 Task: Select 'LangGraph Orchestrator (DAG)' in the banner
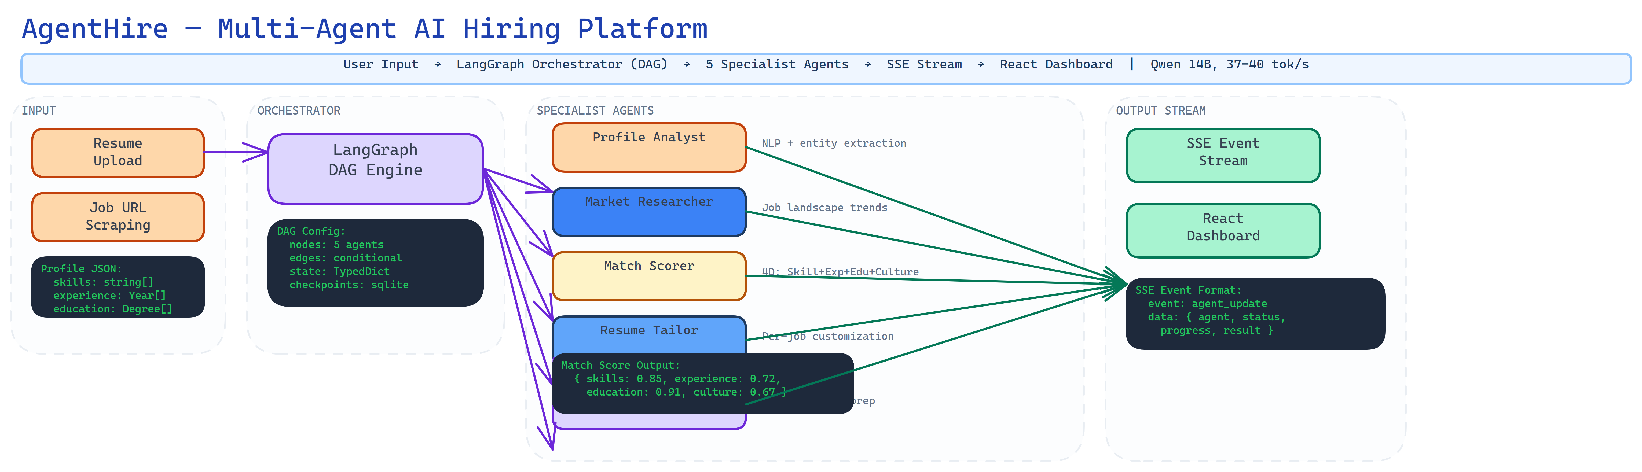[562, 64]
